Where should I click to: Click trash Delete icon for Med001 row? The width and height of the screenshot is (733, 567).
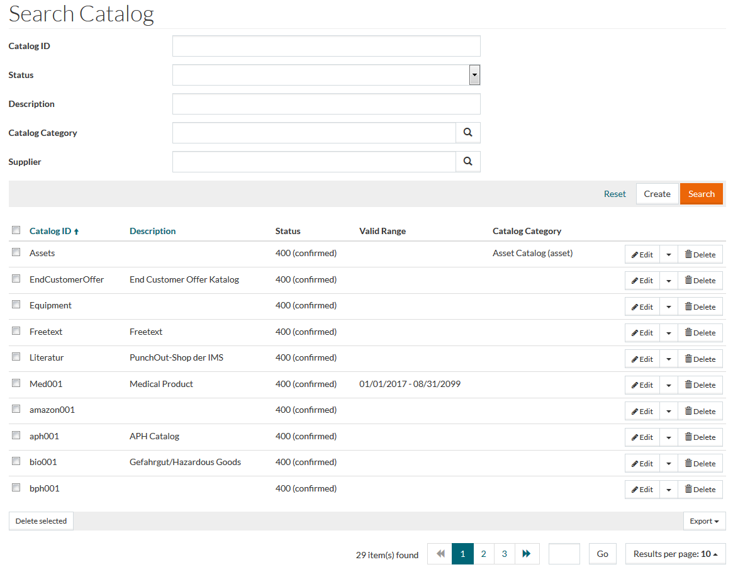click(700, 385)
